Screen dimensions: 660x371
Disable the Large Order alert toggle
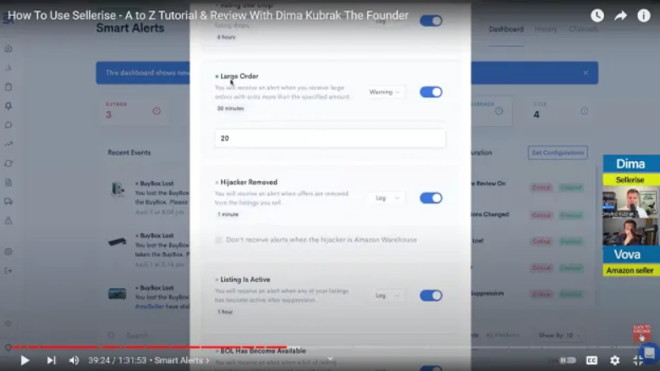click(431, 92)
